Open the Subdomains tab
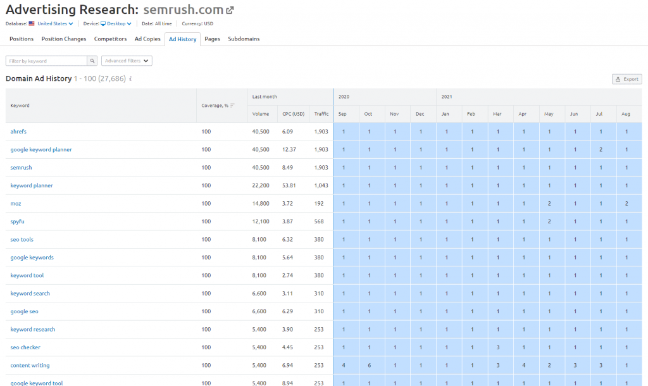Screen dimensions: 648x386 [244, 39]
